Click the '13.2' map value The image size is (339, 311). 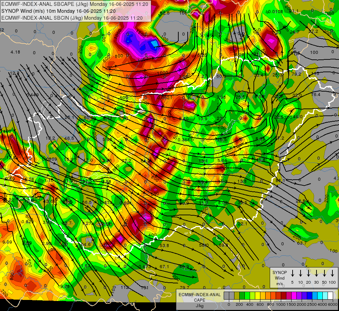pyautogui.click(x=50, y=138)
